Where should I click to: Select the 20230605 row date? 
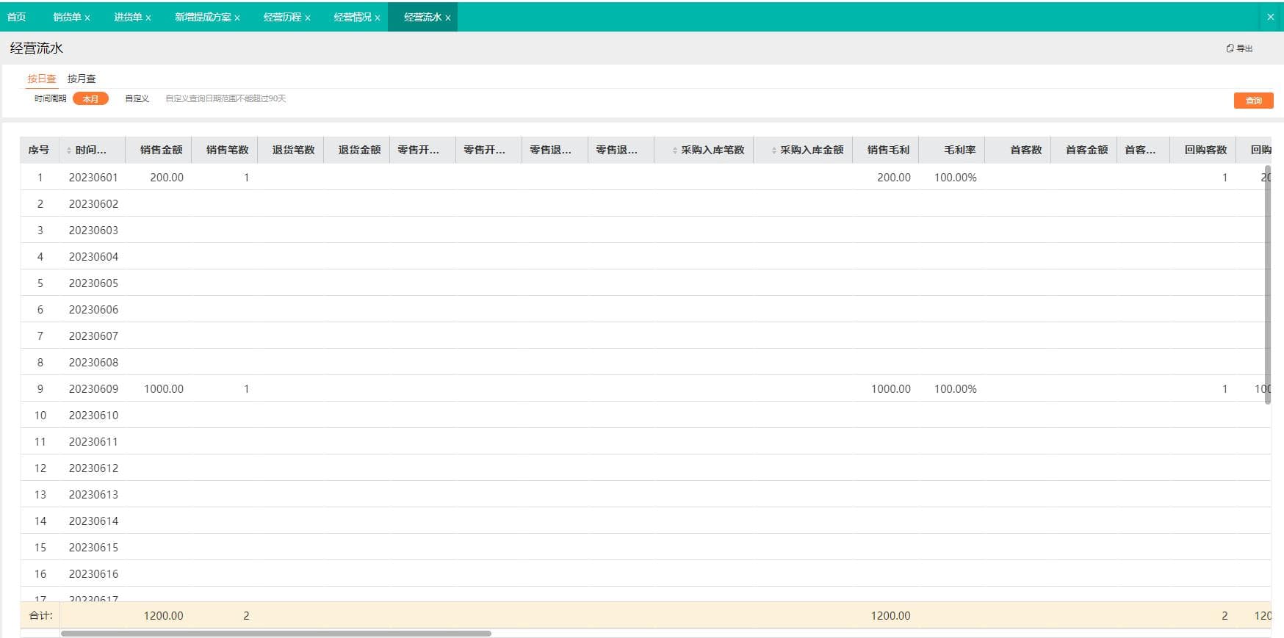pos(93,283)
